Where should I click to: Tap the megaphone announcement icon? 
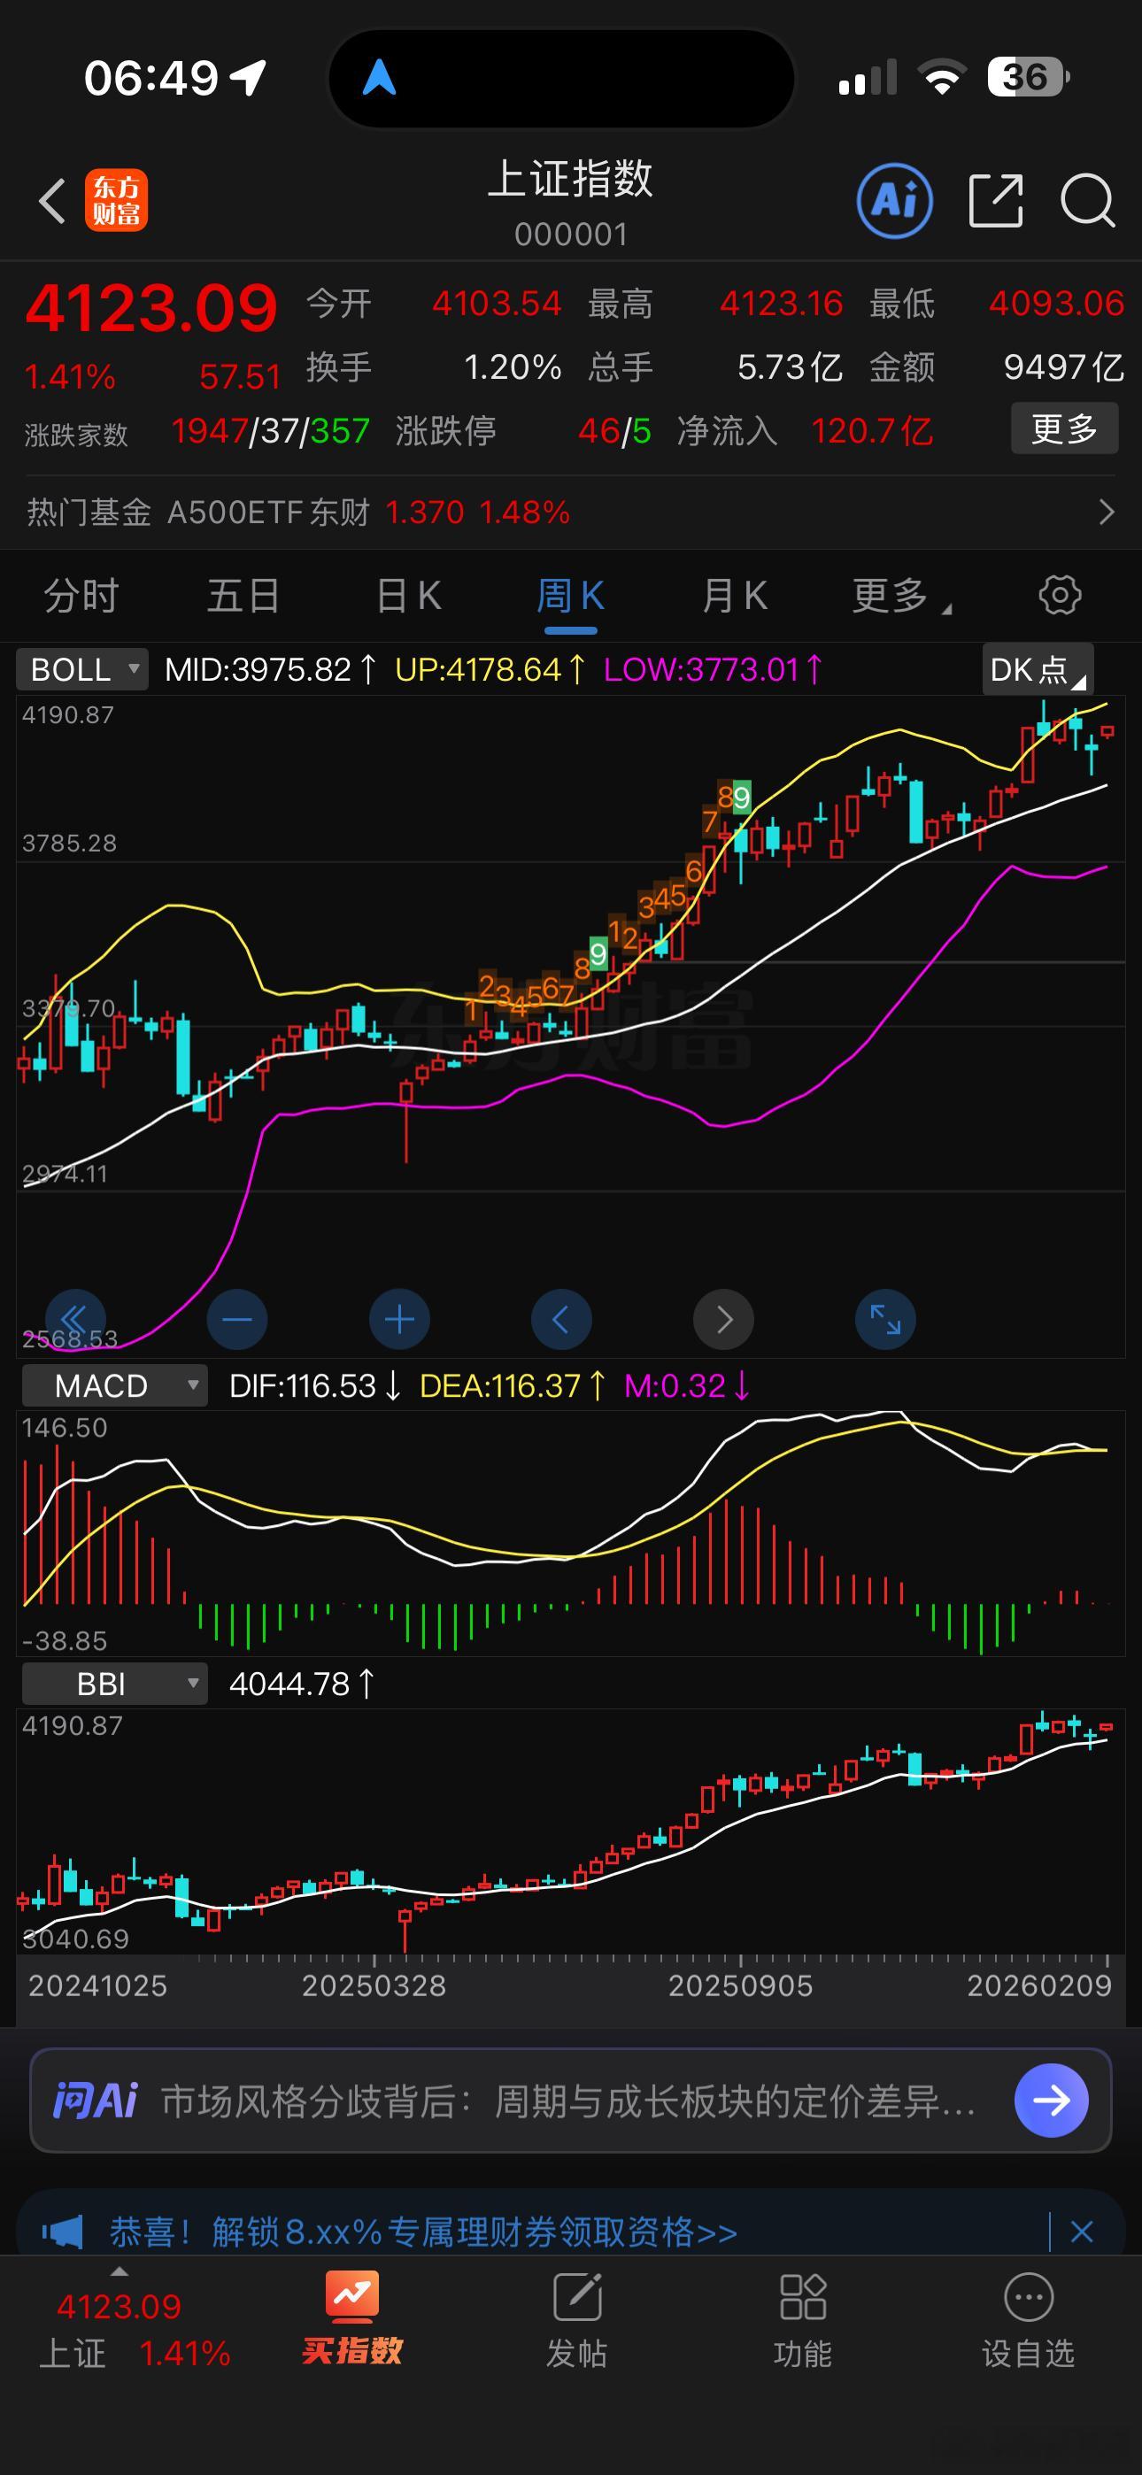[x=63, y=2231]
